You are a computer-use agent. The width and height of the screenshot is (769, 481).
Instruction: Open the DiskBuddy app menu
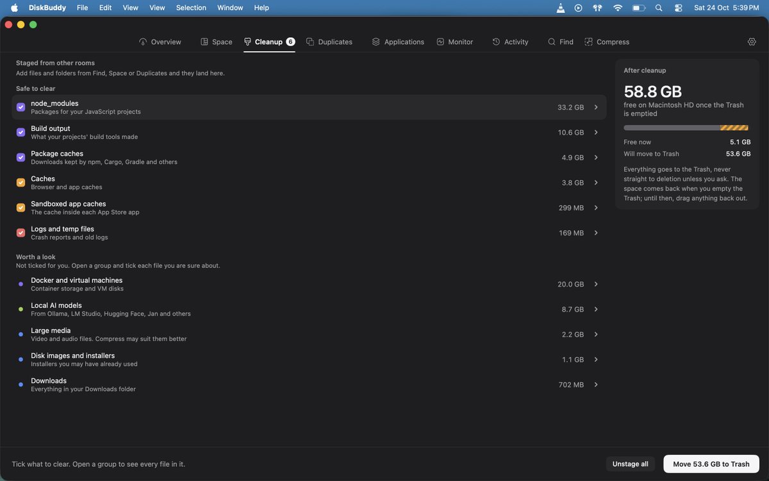point(47,8)
